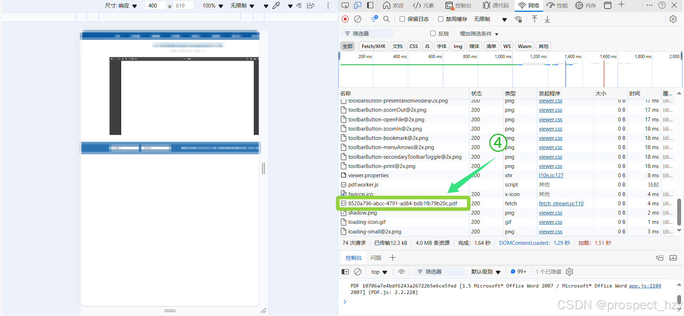Open console settings gear icon
The width and height of the screenshot is (684, 316).
point(569,272)
